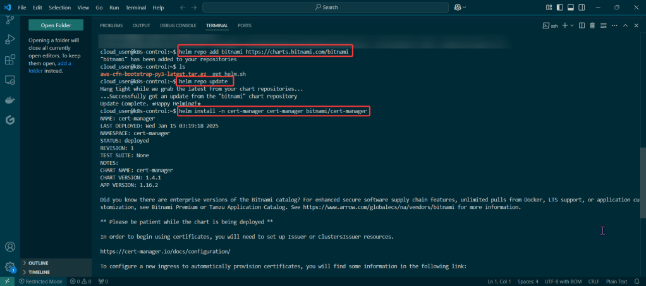This screenshot has height=286, width=646.
Task: Kill terminal with the trash icon
Action: tap(592, 25)
